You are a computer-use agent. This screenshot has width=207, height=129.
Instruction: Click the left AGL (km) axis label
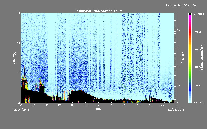(x=14, y=58)
